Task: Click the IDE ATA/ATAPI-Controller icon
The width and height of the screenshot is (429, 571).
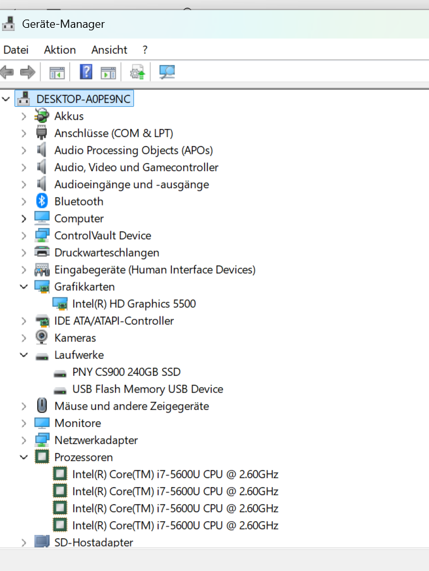Action: click(42, 321)
